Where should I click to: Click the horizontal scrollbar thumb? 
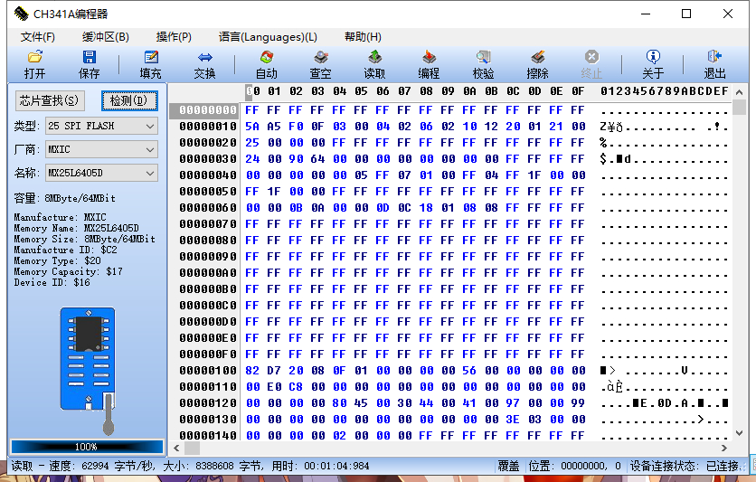tap(192, 448)
